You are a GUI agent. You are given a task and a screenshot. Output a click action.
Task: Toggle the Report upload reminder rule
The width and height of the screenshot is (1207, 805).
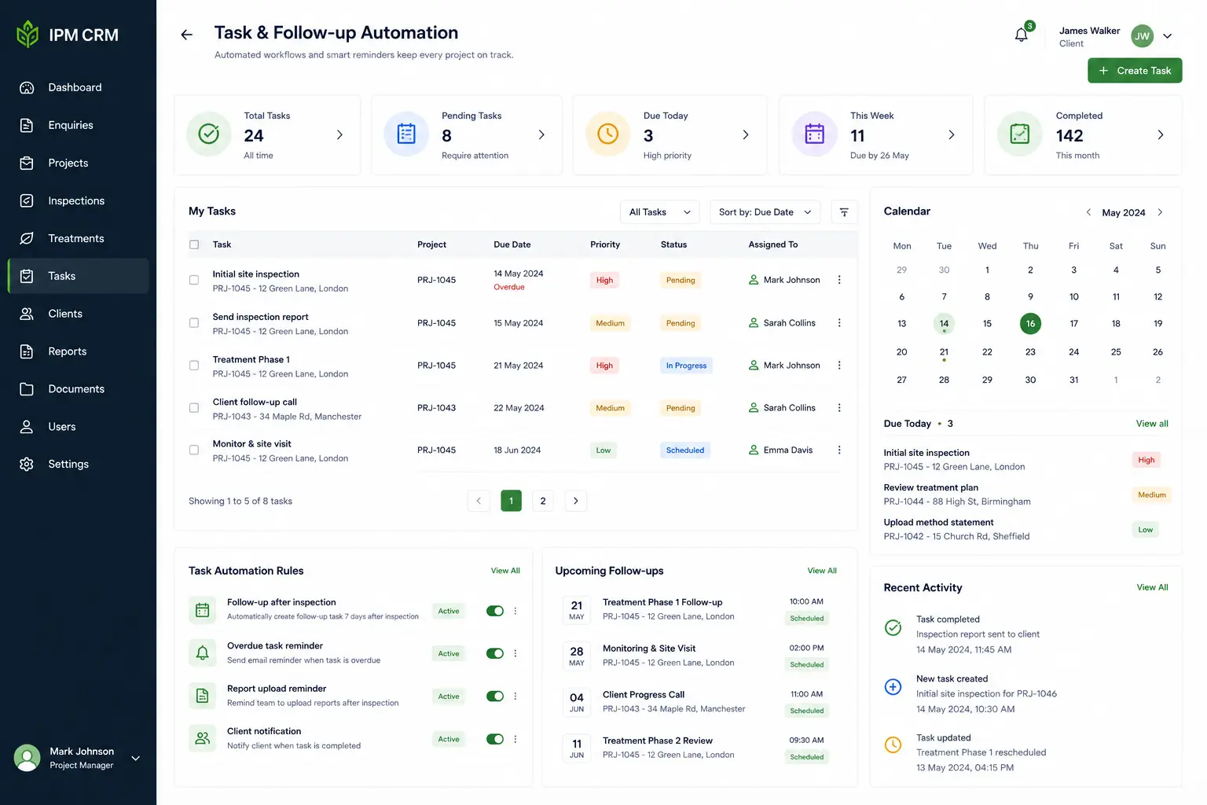(495, 697)
